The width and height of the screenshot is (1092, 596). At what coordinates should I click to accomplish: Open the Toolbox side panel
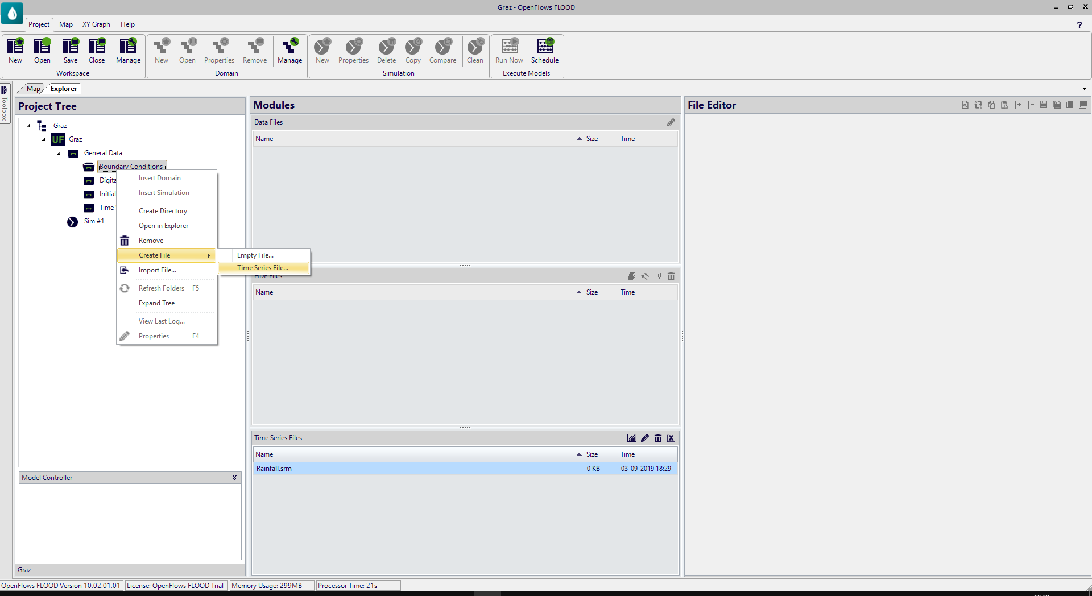tap(5, 104)
